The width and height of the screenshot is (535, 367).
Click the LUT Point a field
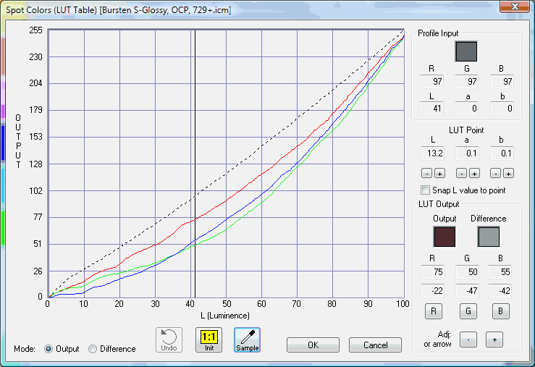468,153
